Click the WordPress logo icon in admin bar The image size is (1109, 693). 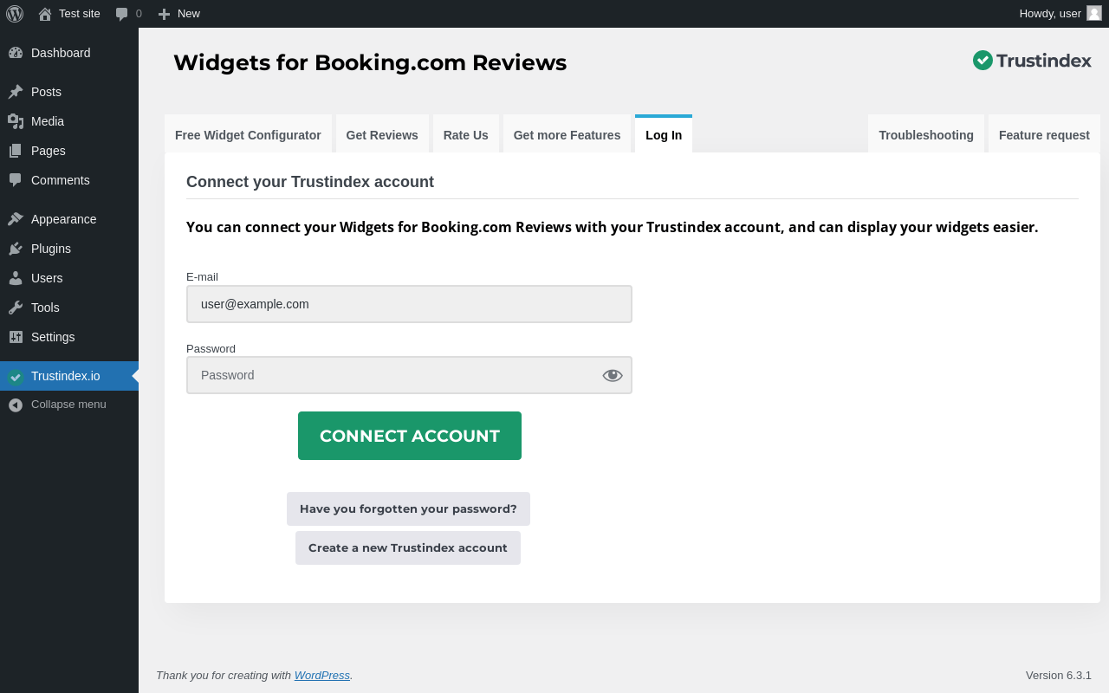pos(15,13)
